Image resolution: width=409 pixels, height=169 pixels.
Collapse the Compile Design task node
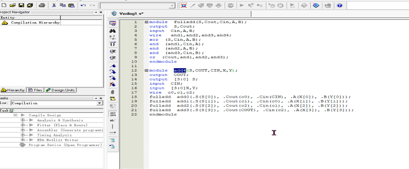16,115
